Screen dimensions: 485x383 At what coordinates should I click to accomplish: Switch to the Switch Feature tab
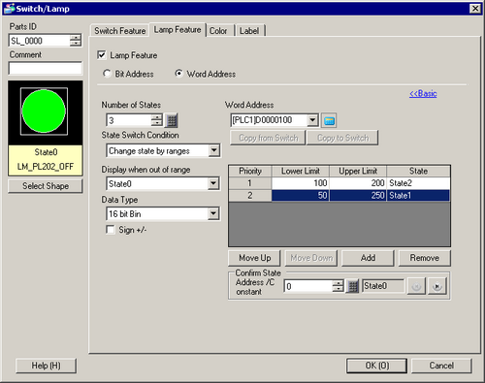pos(120,31)
